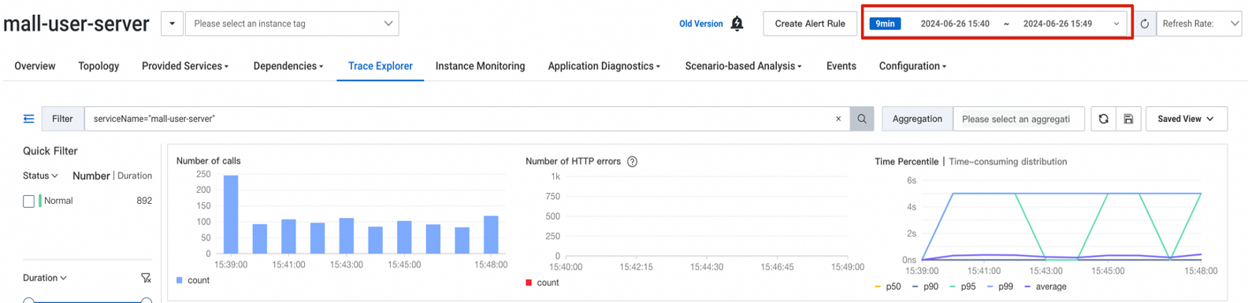Click the 9min duration badge
1248x303 pixels.
pos(885,24)
